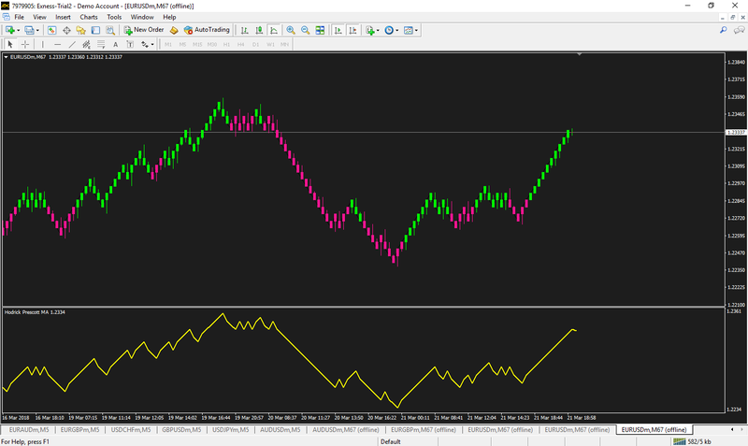This screenshot has height=446, width=748.
Task: Switch to the EURGBPm,M5 chart tab
Action: point(81,429)
